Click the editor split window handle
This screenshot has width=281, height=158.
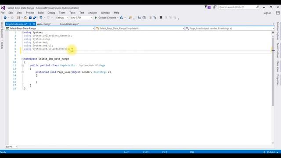tap(273, 32)
